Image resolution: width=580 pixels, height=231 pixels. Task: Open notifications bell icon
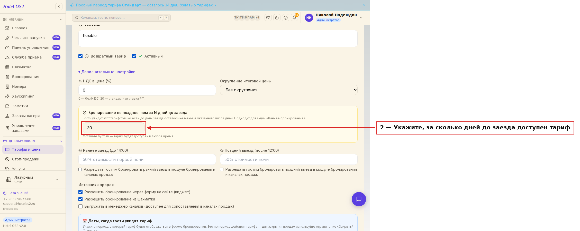click(x=294, y=18)
